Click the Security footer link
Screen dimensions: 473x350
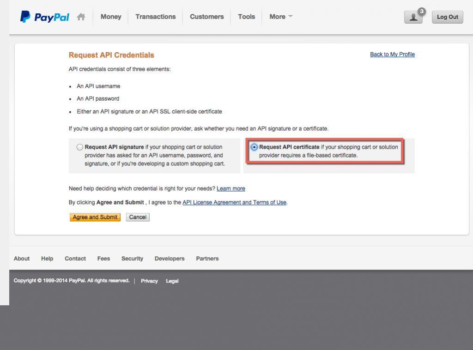click(x=132, y=259)
